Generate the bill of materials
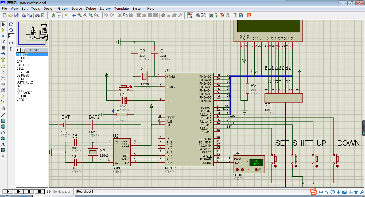 (235, 15)
